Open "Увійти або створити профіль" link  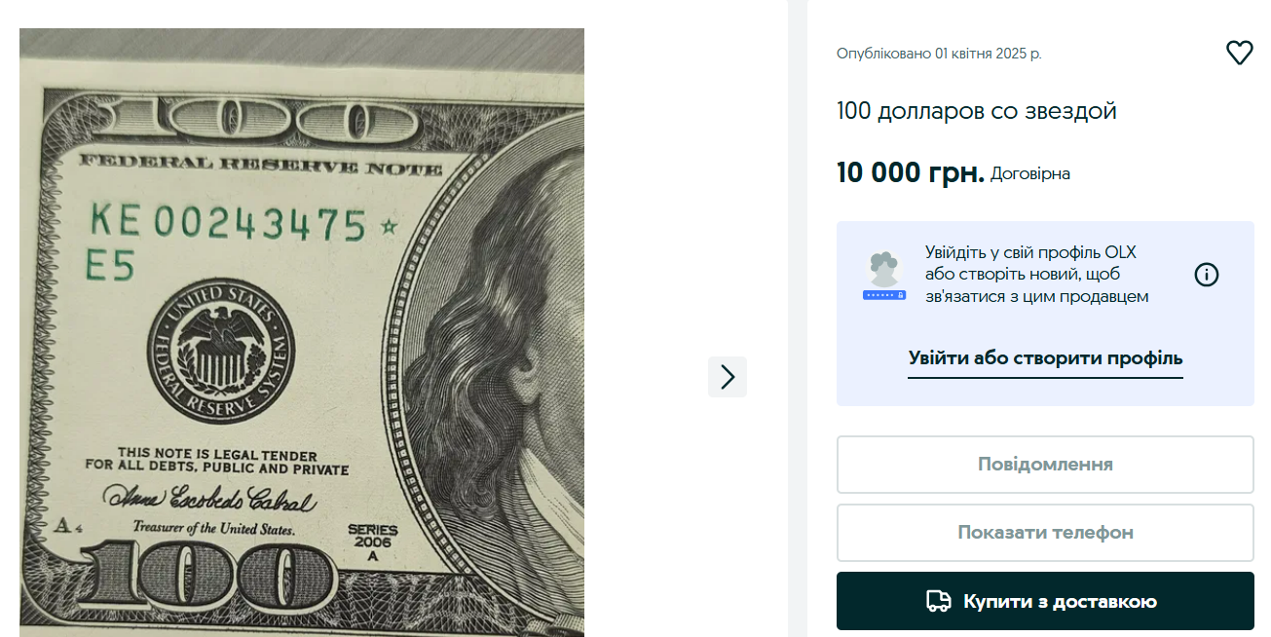1045,358
